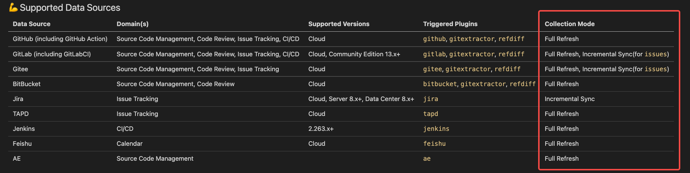This screenshot has height=173, width=690.
Task: Click the jenkins plugin tag
Action: point(436,129)
